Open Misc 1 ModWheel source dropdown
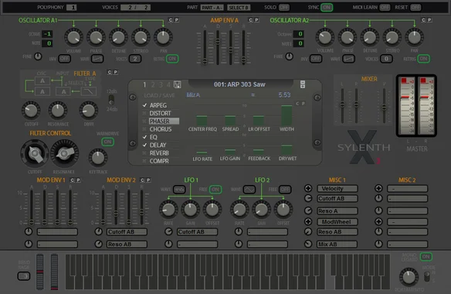Screen dimensions: 451x294 pyautogui.click(x=337, y=221)
